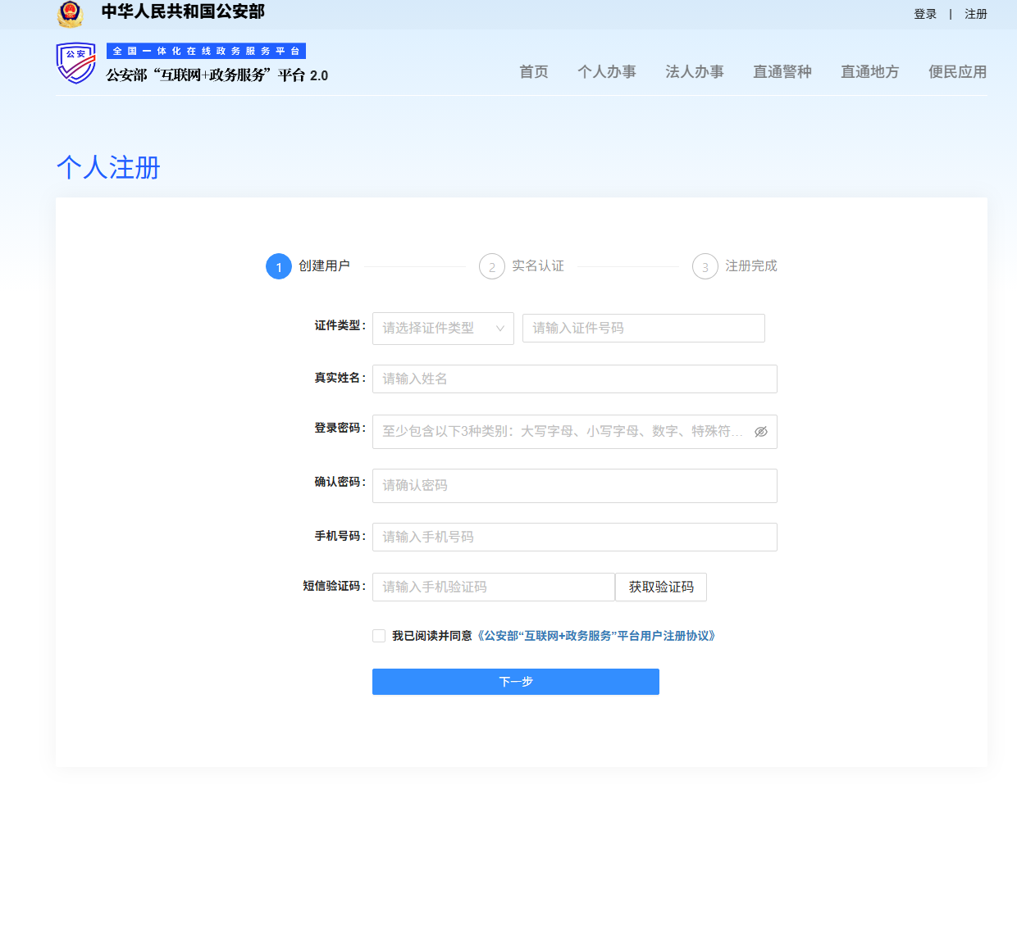
Task: Check the agreement consent checkbox
Action: point(379,635)
